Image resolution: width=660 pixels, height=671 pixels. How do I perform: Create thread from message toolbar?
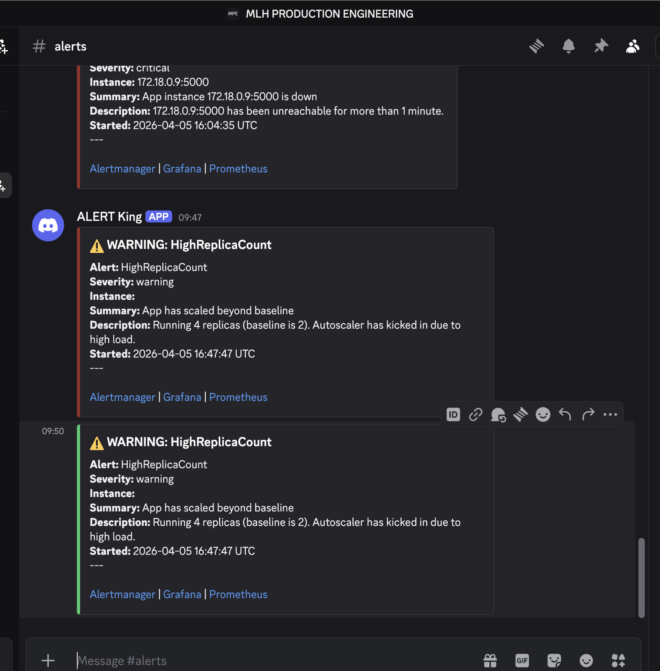click(x=521, y=414)
